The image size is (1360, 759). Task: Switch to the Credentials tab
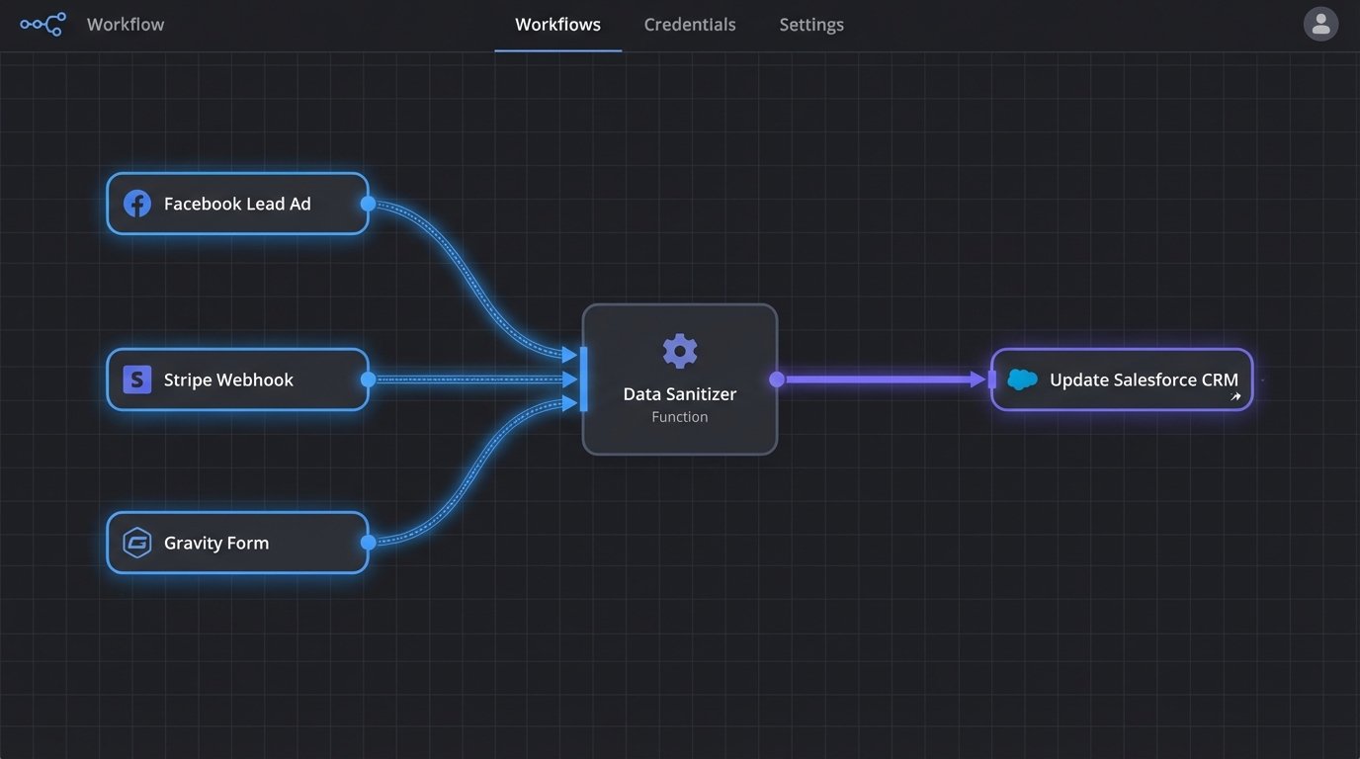pyautogui.click(x=690, y=24)
